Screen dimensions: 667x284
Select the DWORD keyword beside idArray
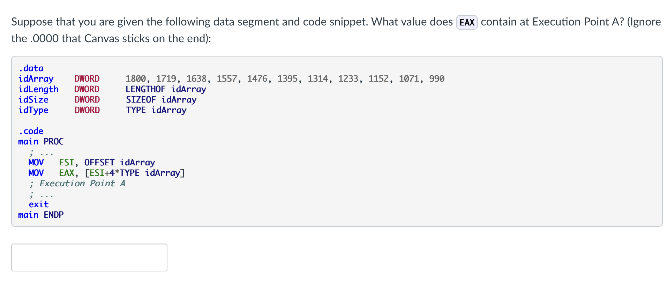[x=87, y=79]
